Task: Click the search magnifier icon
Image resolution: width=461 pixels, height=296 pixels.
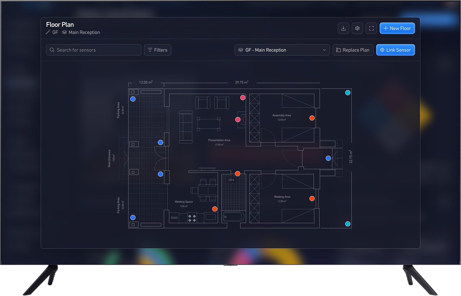Action: point(52,50)
